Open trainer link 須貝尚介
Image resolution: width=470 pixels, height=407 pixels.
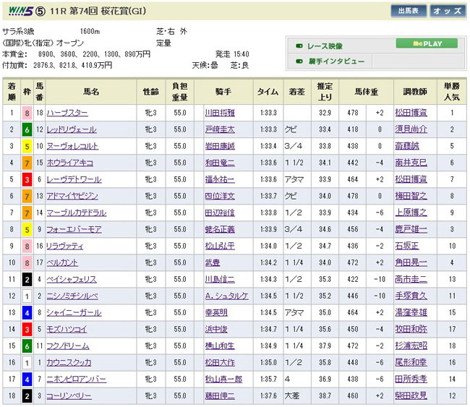coord(414,129)
